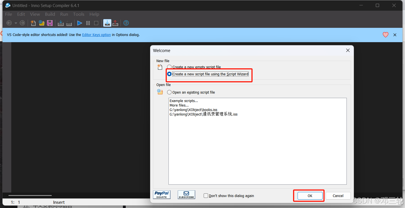Select Open an existing script file option
Viewport: 405px width, 208px height.
pos(191,92)
